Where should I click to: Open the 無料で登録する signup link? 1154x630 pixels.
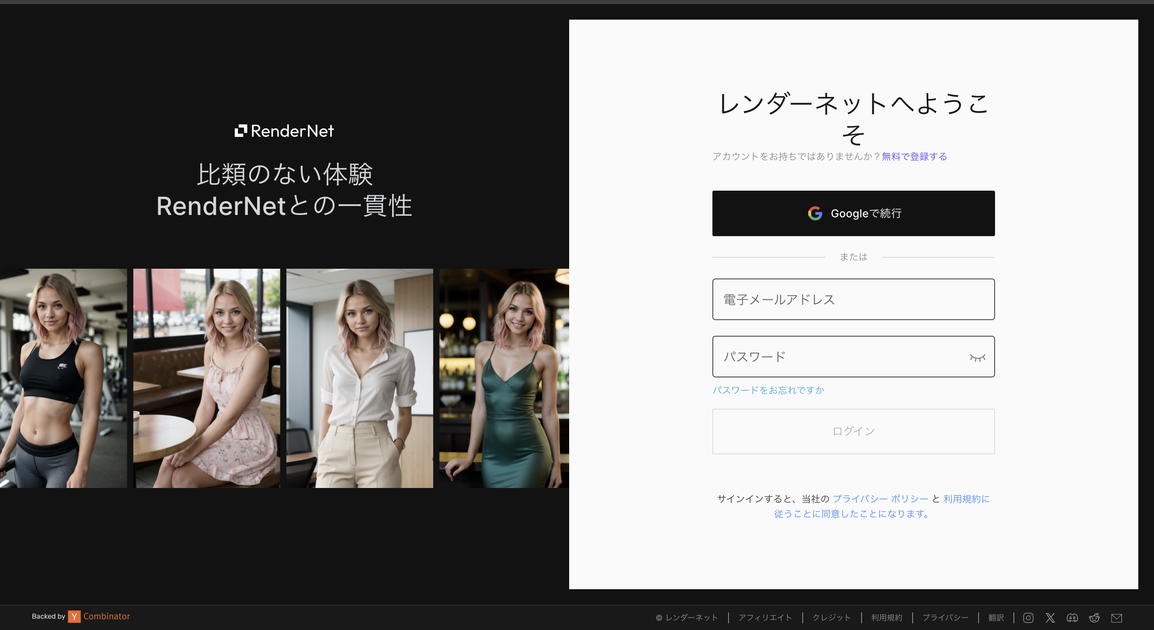click(914, 156)
